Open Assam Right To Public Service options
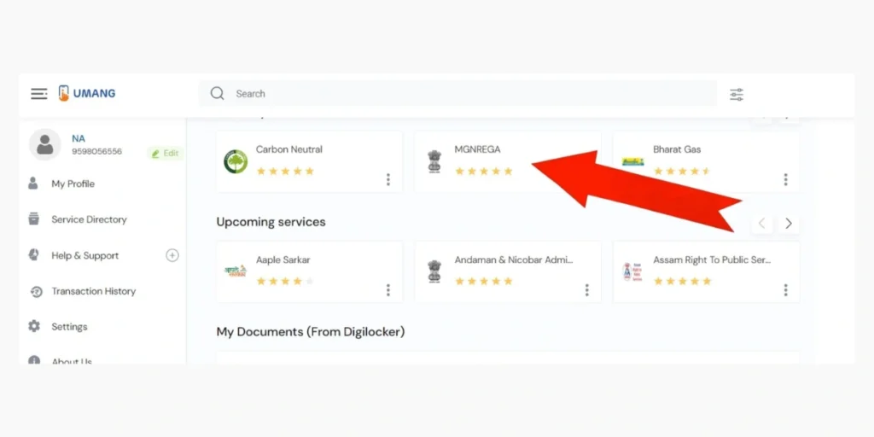The width and height of the screenshot is (874, 437). pyautogui.click(x=786, y=290)
